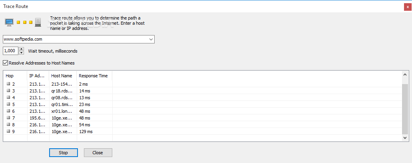This screenshot has height=163, width=412.
Task: Click the results list vertical scrollbar thumb
Action: click(x=405, y=108)
